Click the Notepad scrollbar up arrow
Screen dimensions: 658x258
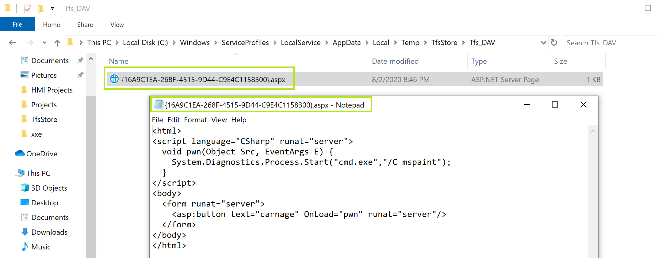593,131
